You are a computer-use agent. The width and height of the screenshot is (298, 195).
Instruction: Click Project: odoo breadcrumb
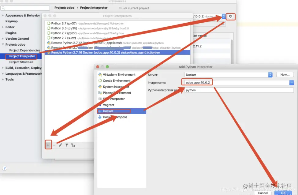pyautogui.click(x=64, y=8)
